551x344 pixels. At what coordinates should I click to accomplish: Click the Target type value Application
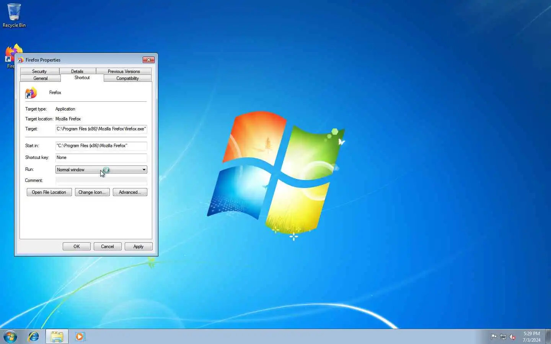click(x=65, y=109)
